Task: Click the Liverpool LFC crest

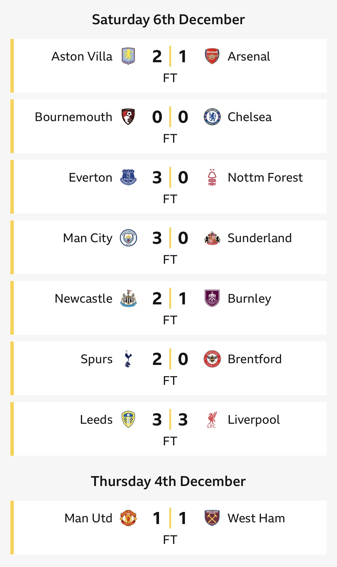Action: [212, 419]
